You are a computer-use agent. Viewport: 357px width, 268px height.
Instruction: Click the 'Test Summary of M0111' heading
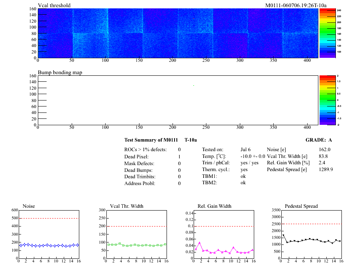(151, 140)
